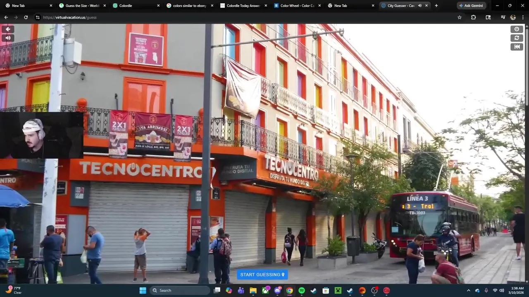The height and width of the screenshot is (297, 529).
Task: Go back with browser back arrow
Action: pos(6,17)
